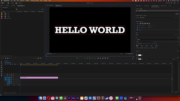Screen dimensions: 180x101
Task: Click the leftmost align icon in Align and Transform
Action: [x=140, y=24]
